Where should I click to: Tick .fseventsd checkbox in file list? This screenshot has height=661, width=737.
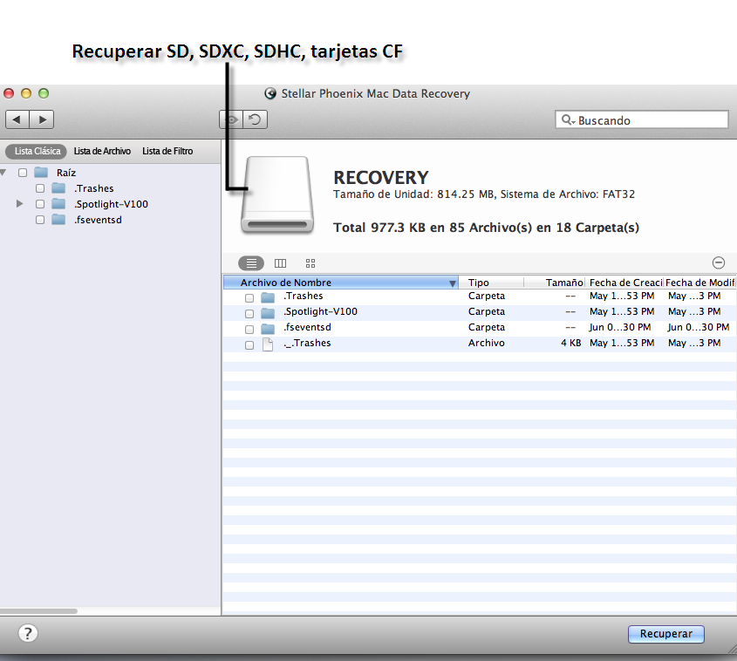click(249, 330)
